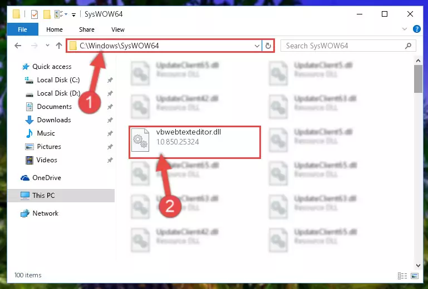Click the scroll down arrow of file list
The height and width of the screenshot is (289, 428).
[418, 265]
